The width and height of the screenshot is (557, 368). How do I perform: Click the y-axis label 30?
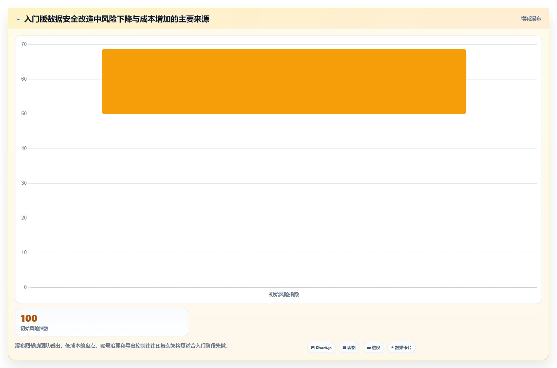point(24,183)
